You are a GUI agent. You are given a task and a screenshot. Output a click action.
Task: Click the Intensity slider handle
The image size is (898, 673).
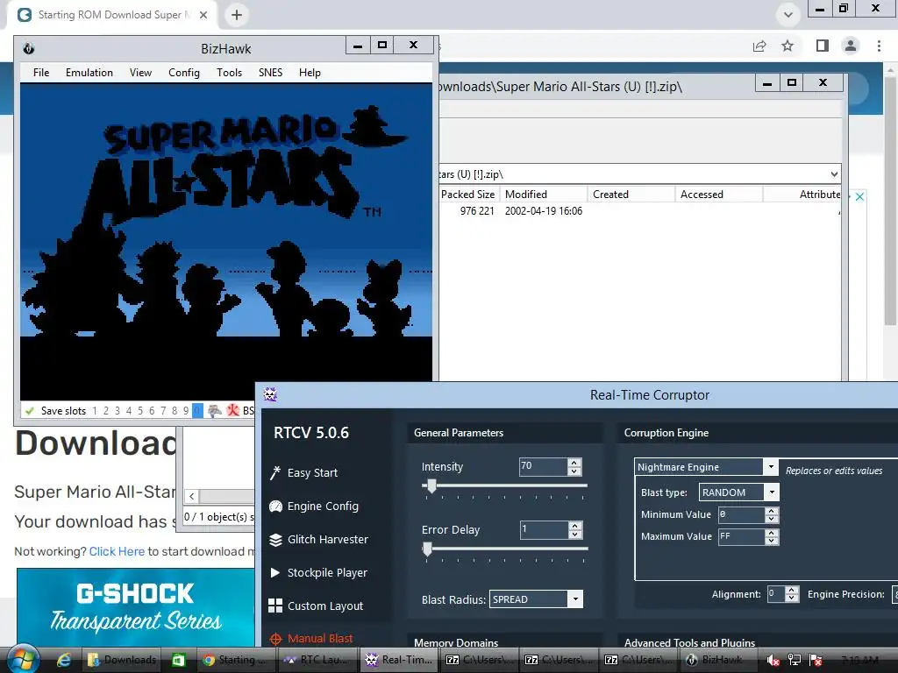tap(431, 485)
